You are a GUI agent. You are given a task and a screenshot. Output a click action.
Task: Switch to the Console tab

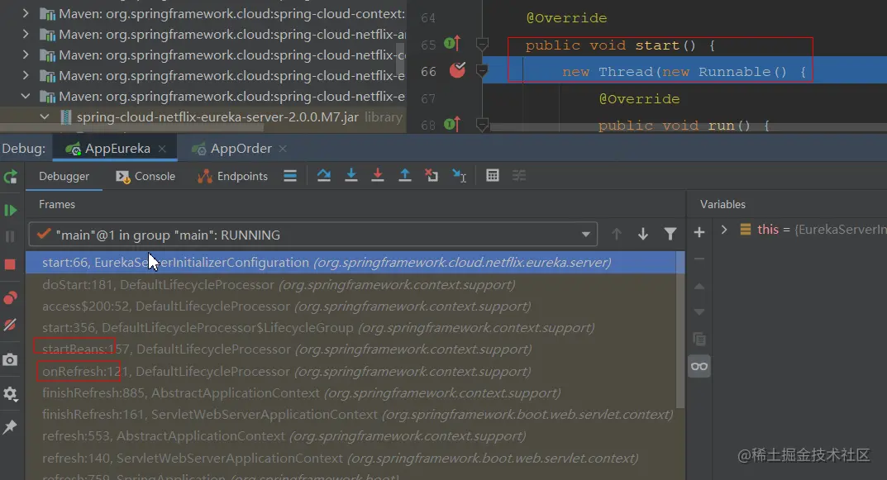[146, 177]
